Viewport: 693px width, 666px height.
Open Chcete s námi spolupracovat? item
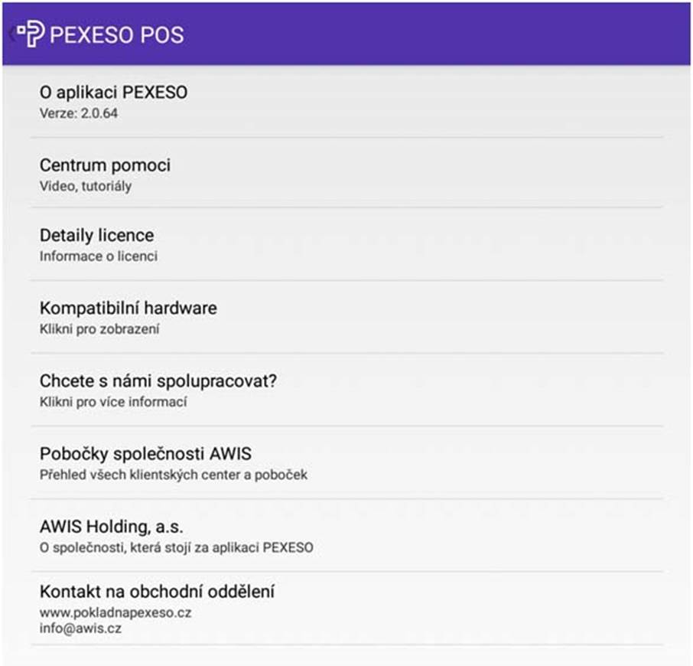point(347,390)
